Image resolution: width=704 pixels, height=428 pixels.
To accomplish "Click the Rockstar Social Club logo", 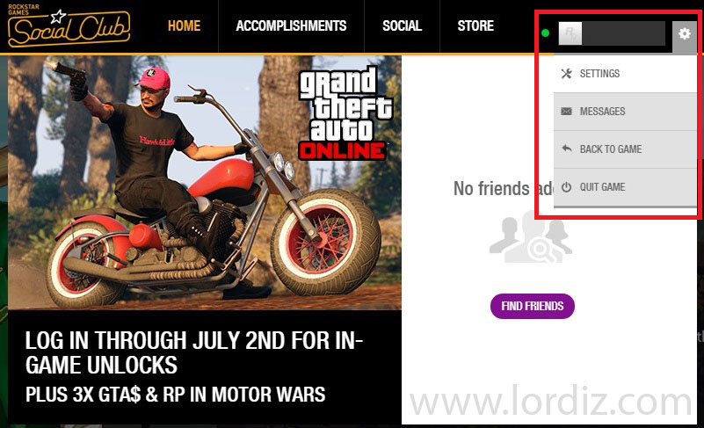I will tap(69, 26).
